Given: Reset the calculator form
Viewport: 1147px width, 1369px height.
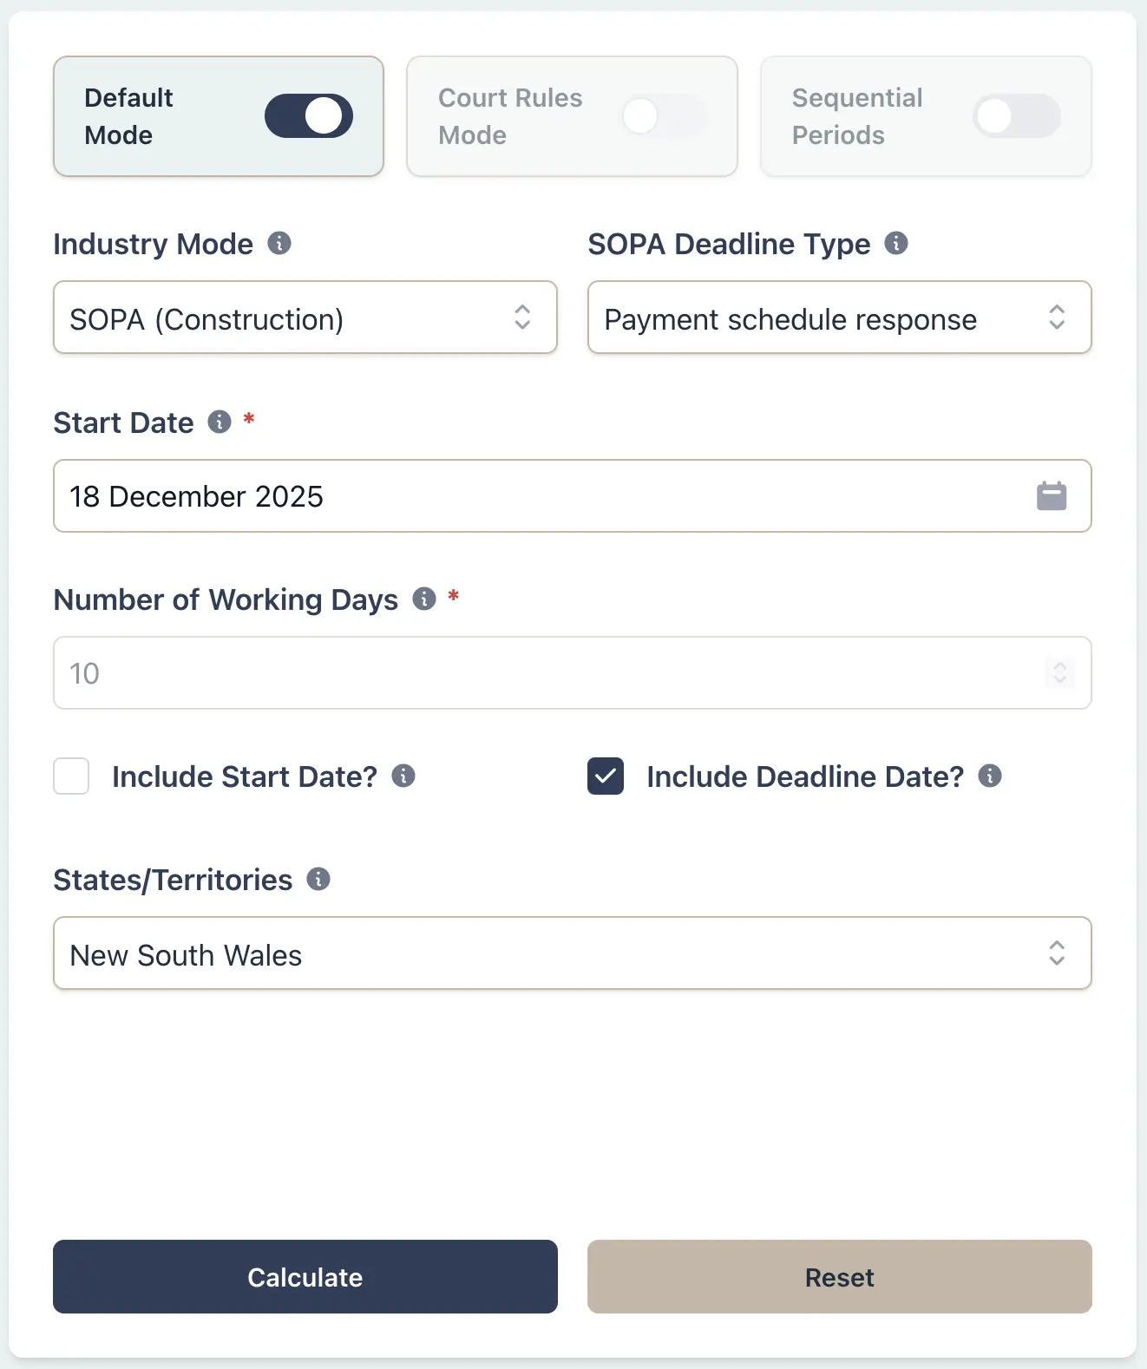Looking at the screenshot, I should (x=839, y=1276).
